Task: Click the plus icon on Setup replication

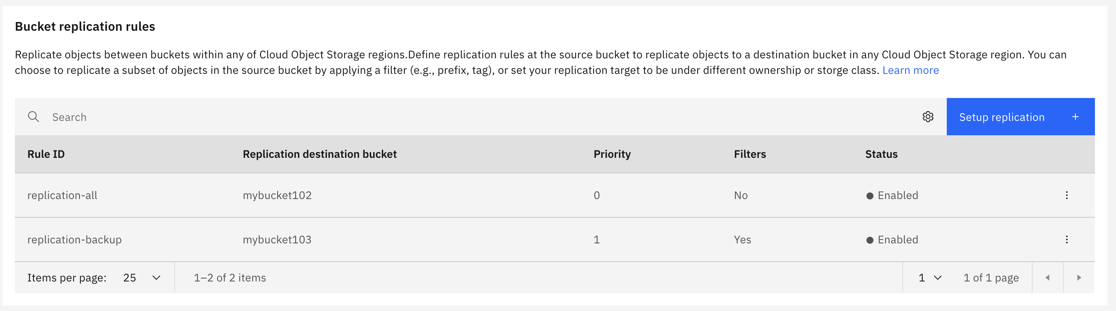Action: 1075,117
